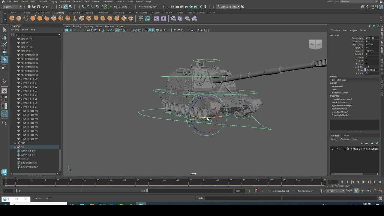This screenshot has height=216, width=384.
Task: Toggle visibility of the S19_Msta_Green_Camouflage layer
Action: tap(332, 148)
